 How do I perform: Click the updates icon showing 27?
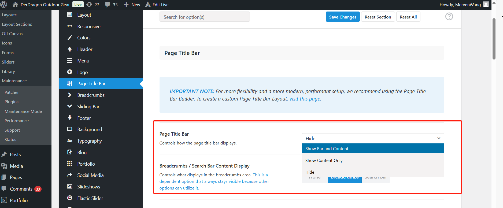90,5
